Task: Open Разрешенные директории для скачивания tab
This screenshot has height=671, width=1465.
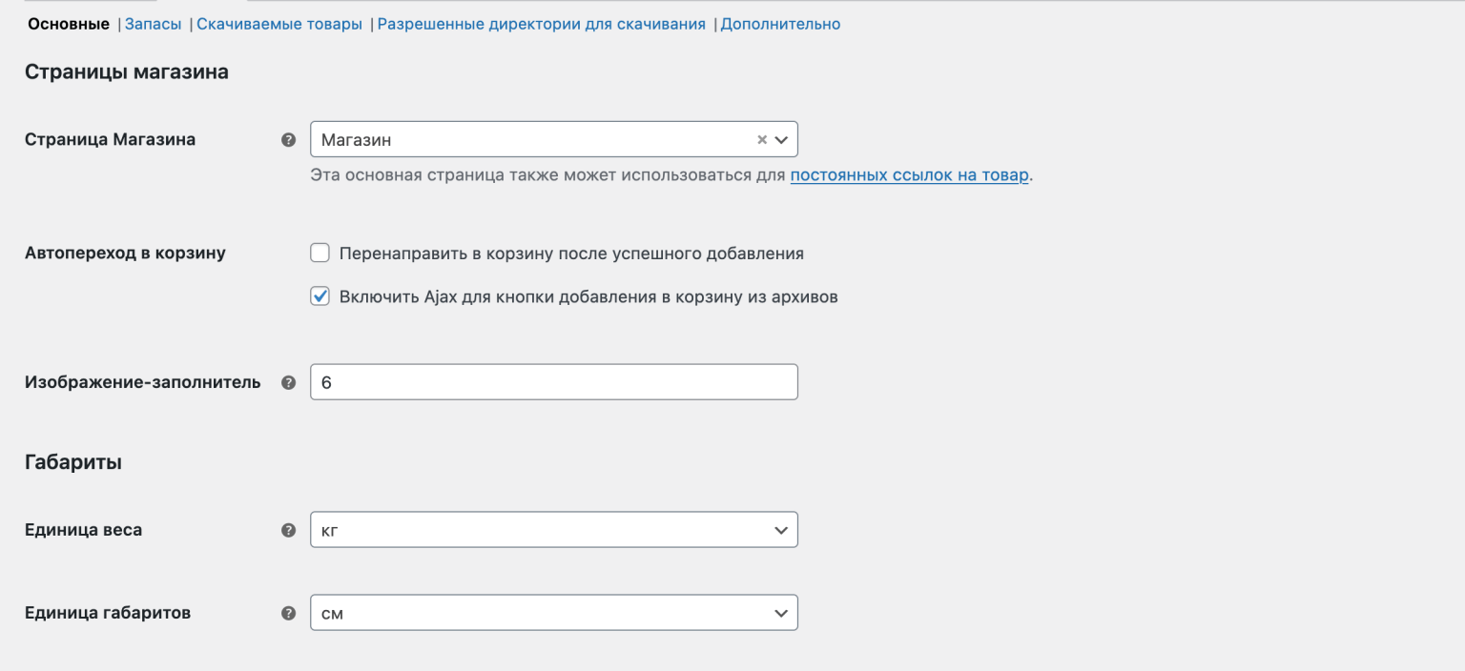Action: click(539, 23)
